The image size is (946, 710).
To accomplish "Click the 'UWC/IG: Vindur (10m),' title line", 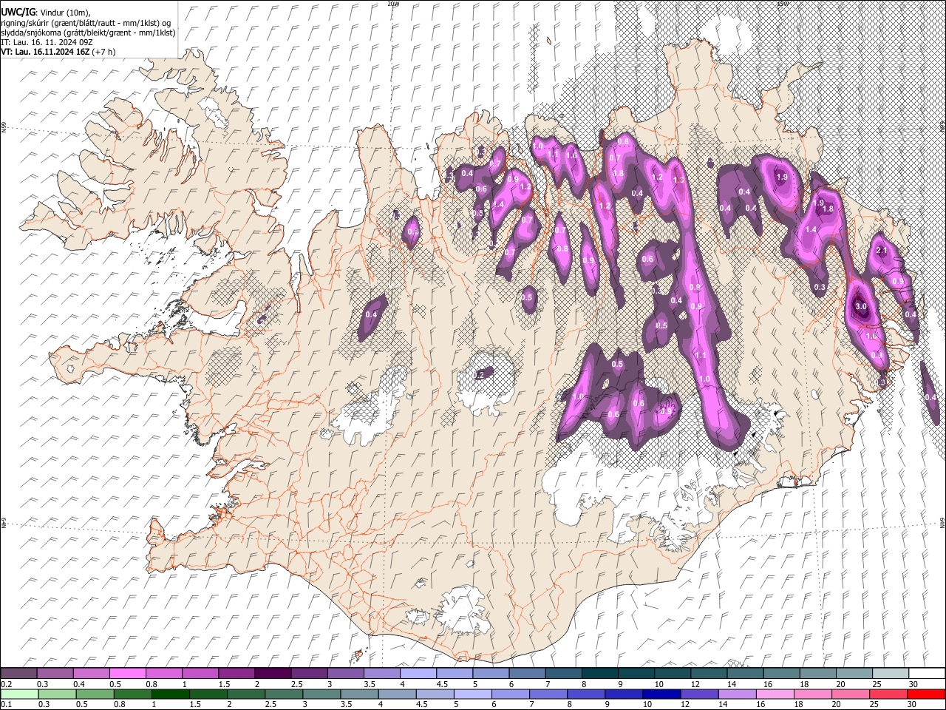I will coord(46,13).
